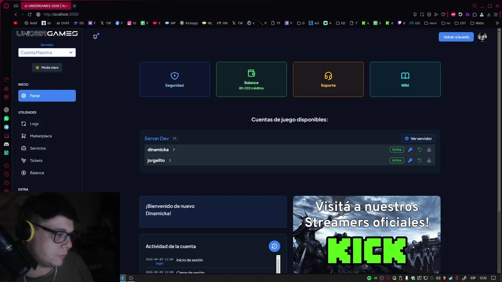Open the Instagram sidebar icon

pyautogui.click(x=6, y=136)
